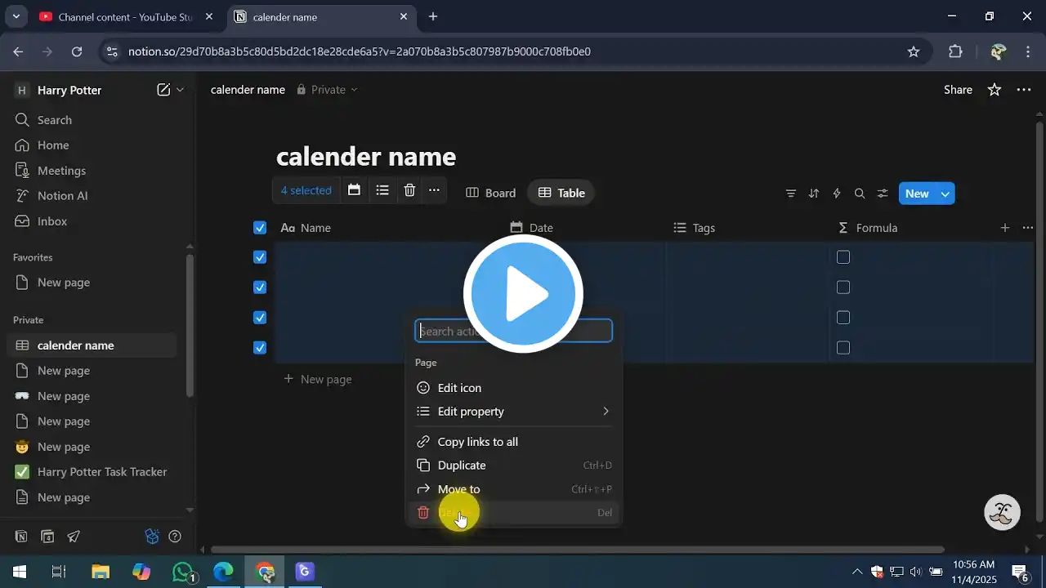This screenshot has width=1046, height=588.
Task: Choose Edit icon from the context menu
Action: (x=513, y=388)
